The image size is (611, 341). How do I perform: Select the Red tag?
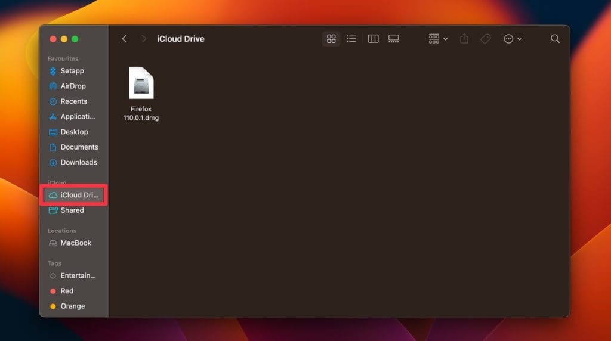pos(73,291)
